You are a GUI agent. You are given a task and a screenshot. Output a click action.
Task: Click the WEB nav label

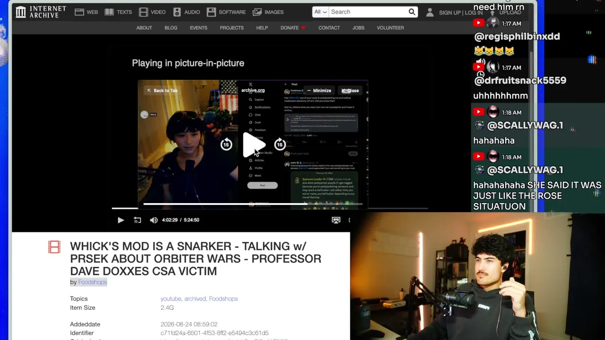coord(93,12)
